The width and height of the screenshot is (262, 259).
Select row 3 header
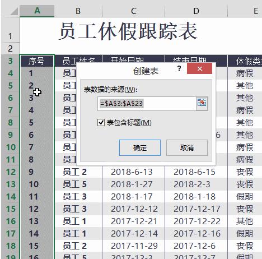[10, 61]
